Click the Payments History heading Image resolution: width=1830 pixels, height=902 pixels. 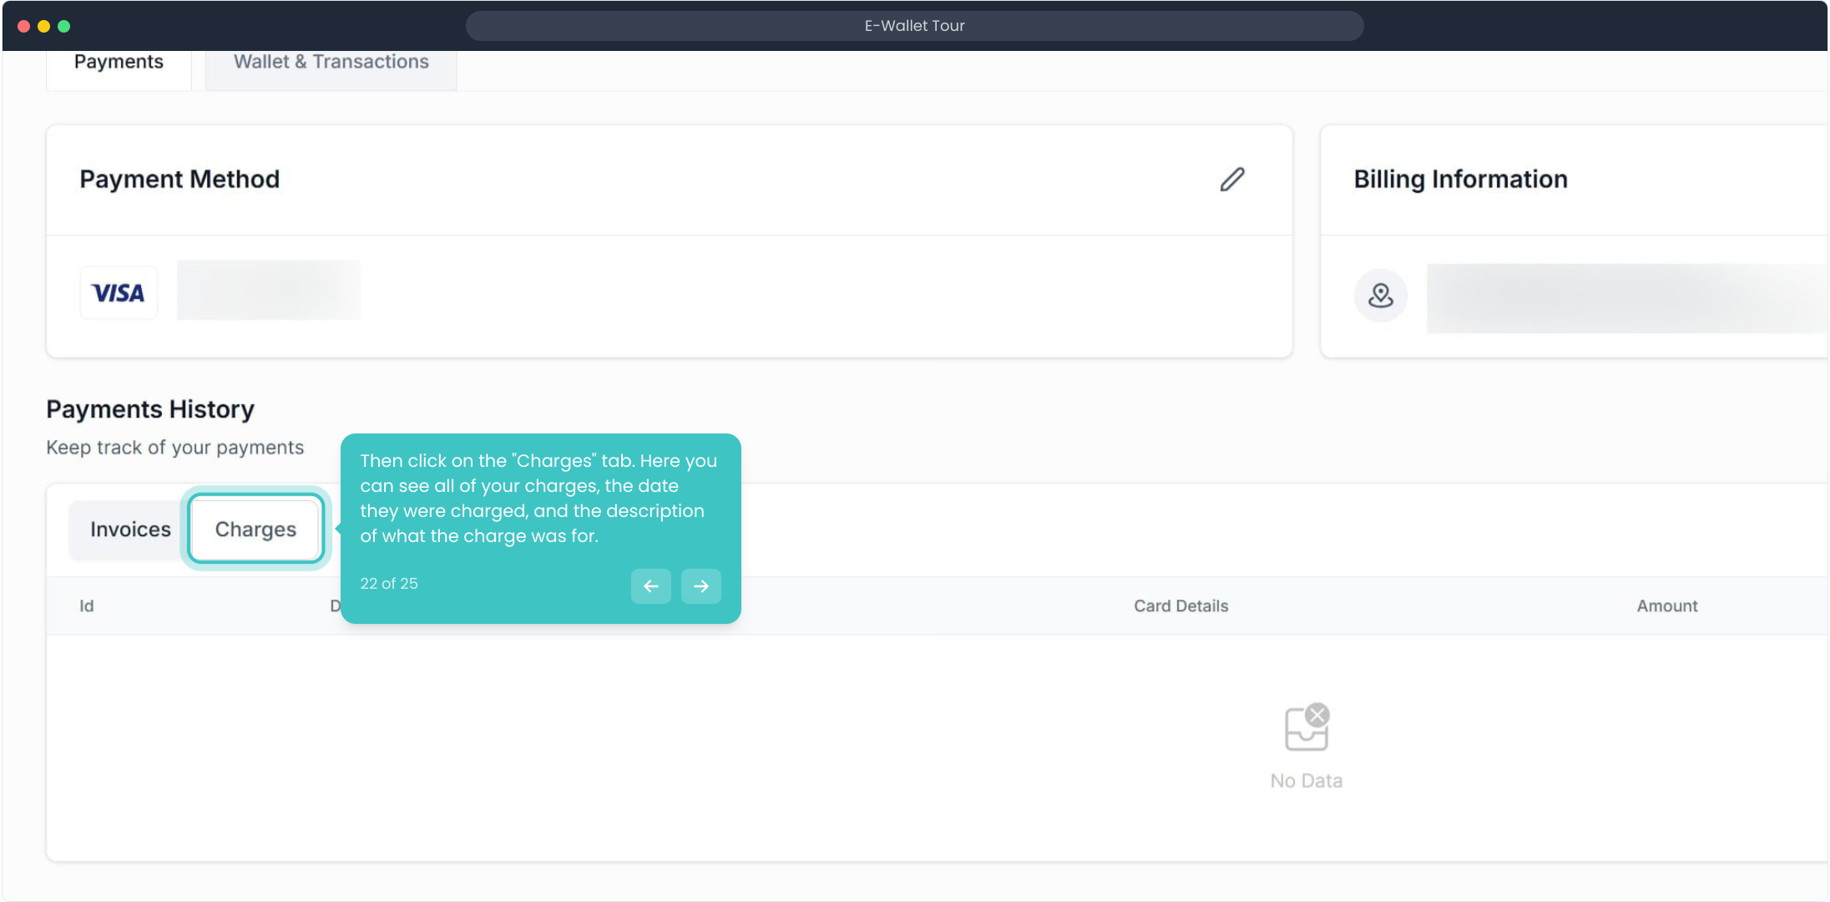point(150,409)
